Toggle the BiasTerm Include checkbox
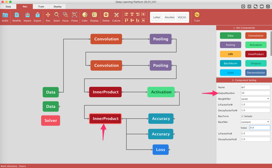The image size is (272, 168). coord(242,116)
